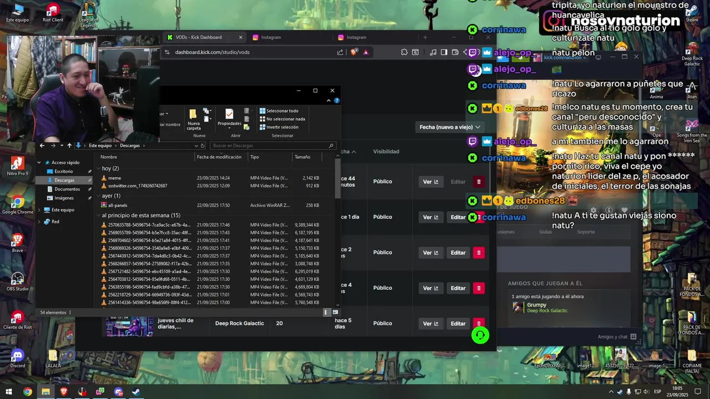Expand Este equipo in navigation pane
The image size is (710, 399).
click(39, 210)
